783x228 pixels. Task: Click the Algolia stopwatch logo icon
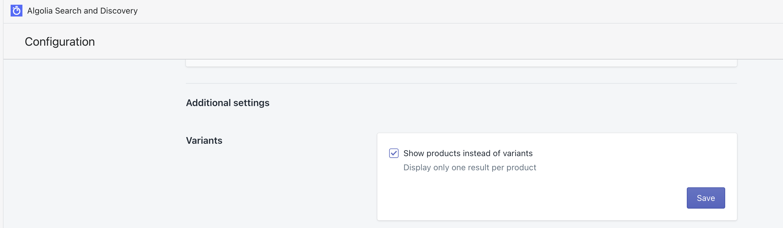pyautogui.click(x=17, y=11)
